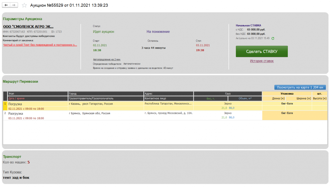Image resolution: width=330 pixels, height=187 pixels.
Task: Click city cell г Казань, респ Татарстан
Action: [91, 104]
